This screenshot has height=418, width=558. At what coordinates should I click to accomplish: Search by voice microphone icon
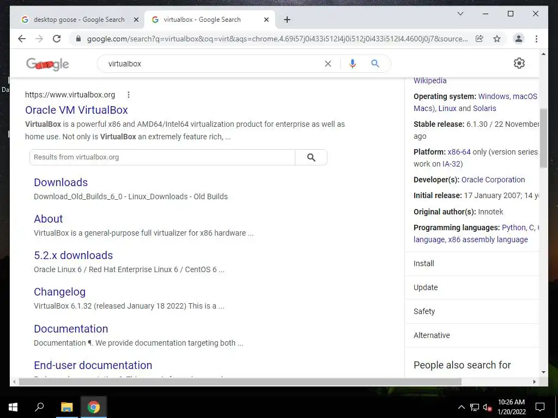[x=353, y=64]
